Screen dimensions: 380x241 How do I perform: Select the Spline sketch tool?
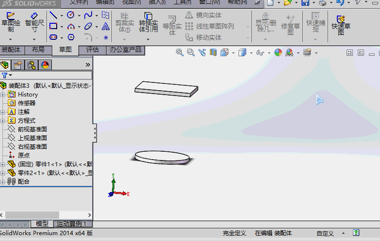(88, 15)
